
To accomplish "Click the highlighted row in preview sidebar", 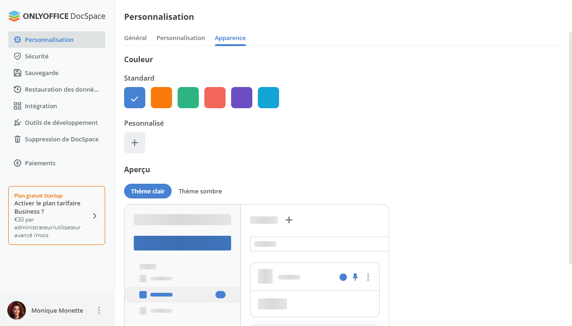I will point(182,295).
